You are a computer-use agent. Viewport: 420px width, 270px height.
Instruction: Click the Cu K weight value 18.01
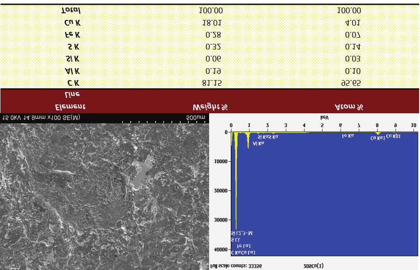(x=212, y=23)
